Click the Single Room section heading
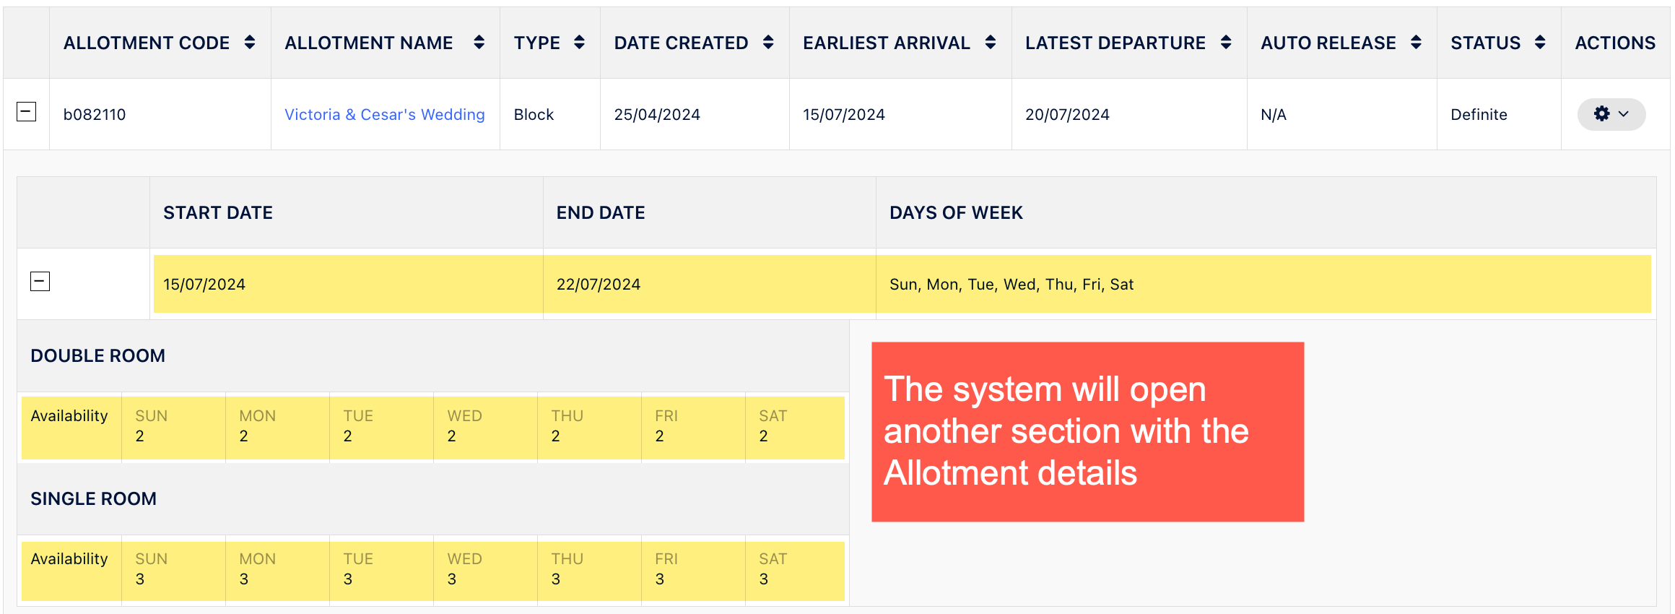Image resolution: width=1675 pixels, height=614 pixels. 94,498
